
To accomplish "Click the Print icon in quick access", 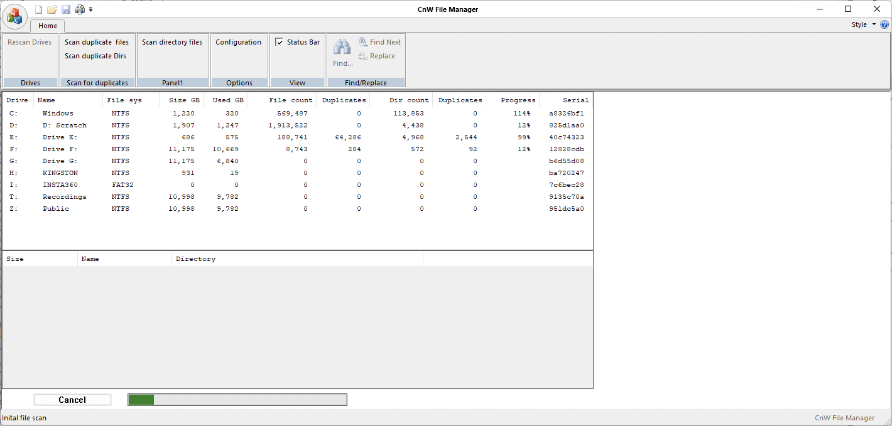I will [x=80, y=9].
